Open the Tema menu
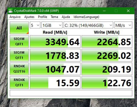 (x=55, y=17)
